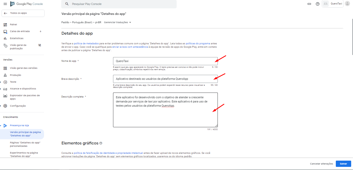
Task: Expand the Alcance e dispositivos arrow
Action: pyautogui.click(x=1, y=89)
